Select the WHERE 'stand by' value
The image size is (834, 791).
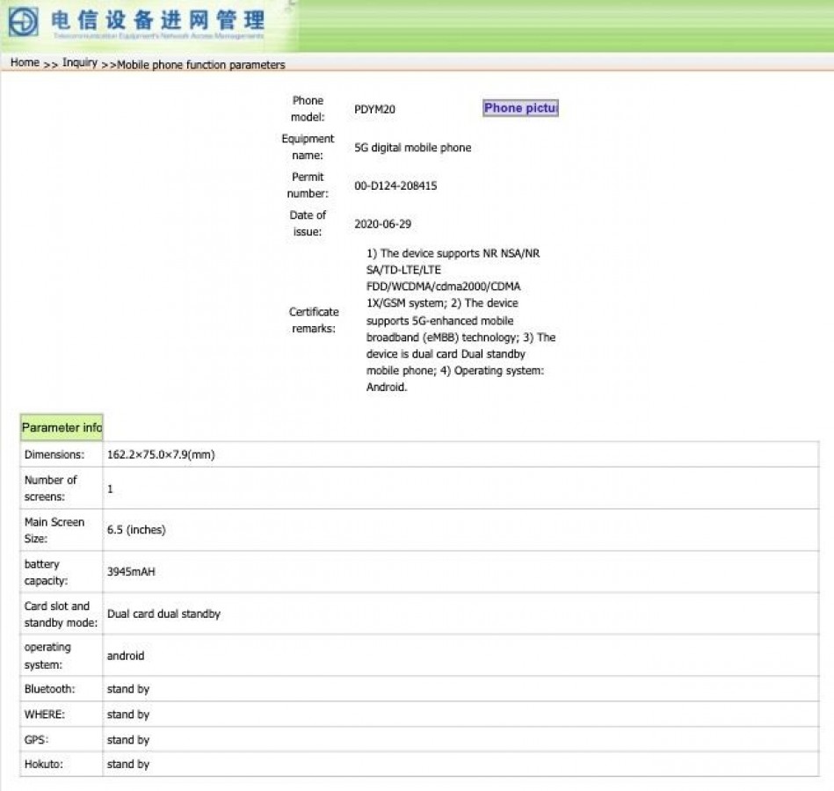[128, 715]
